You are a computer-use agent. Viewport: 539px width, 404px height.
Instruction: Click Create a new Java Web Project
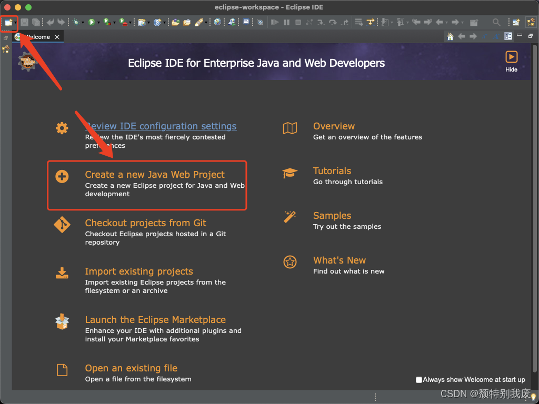155,175
